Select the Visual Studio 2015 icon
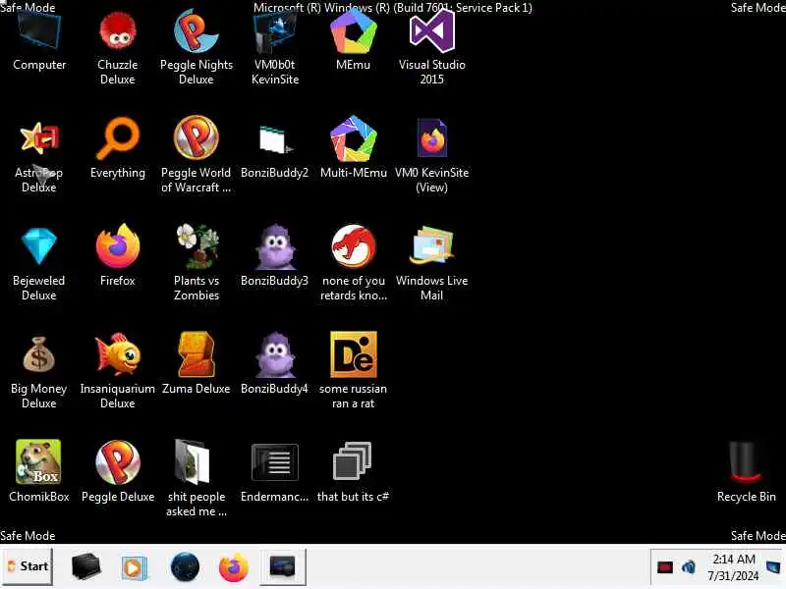 pos(431,31)
